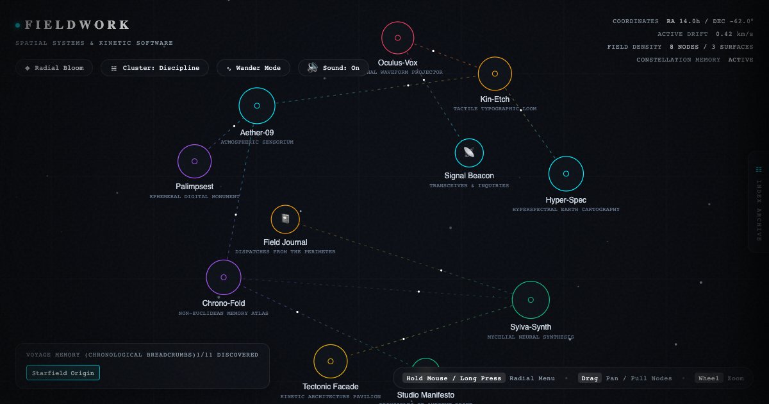Click the Dispatches From The Perimeter subtitle

click(x=285, y=251)
